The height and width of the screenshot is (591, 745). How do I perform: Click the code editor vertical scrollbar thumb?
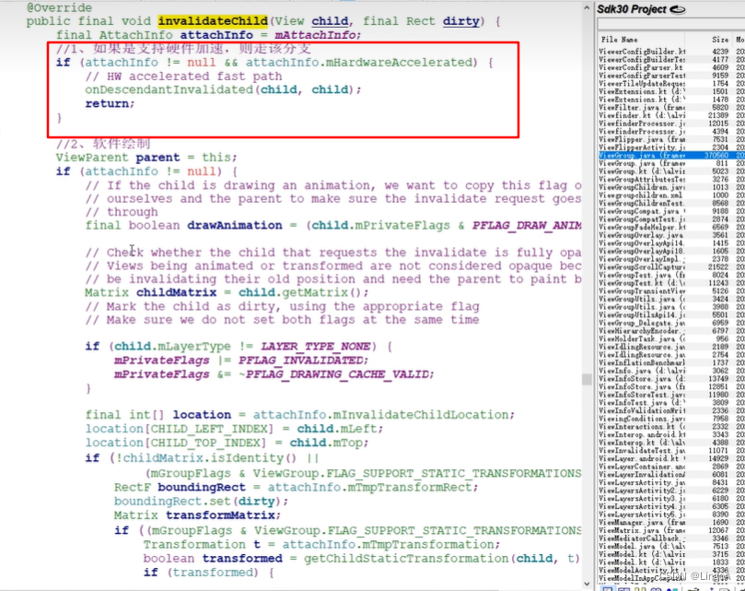(587, 379)
